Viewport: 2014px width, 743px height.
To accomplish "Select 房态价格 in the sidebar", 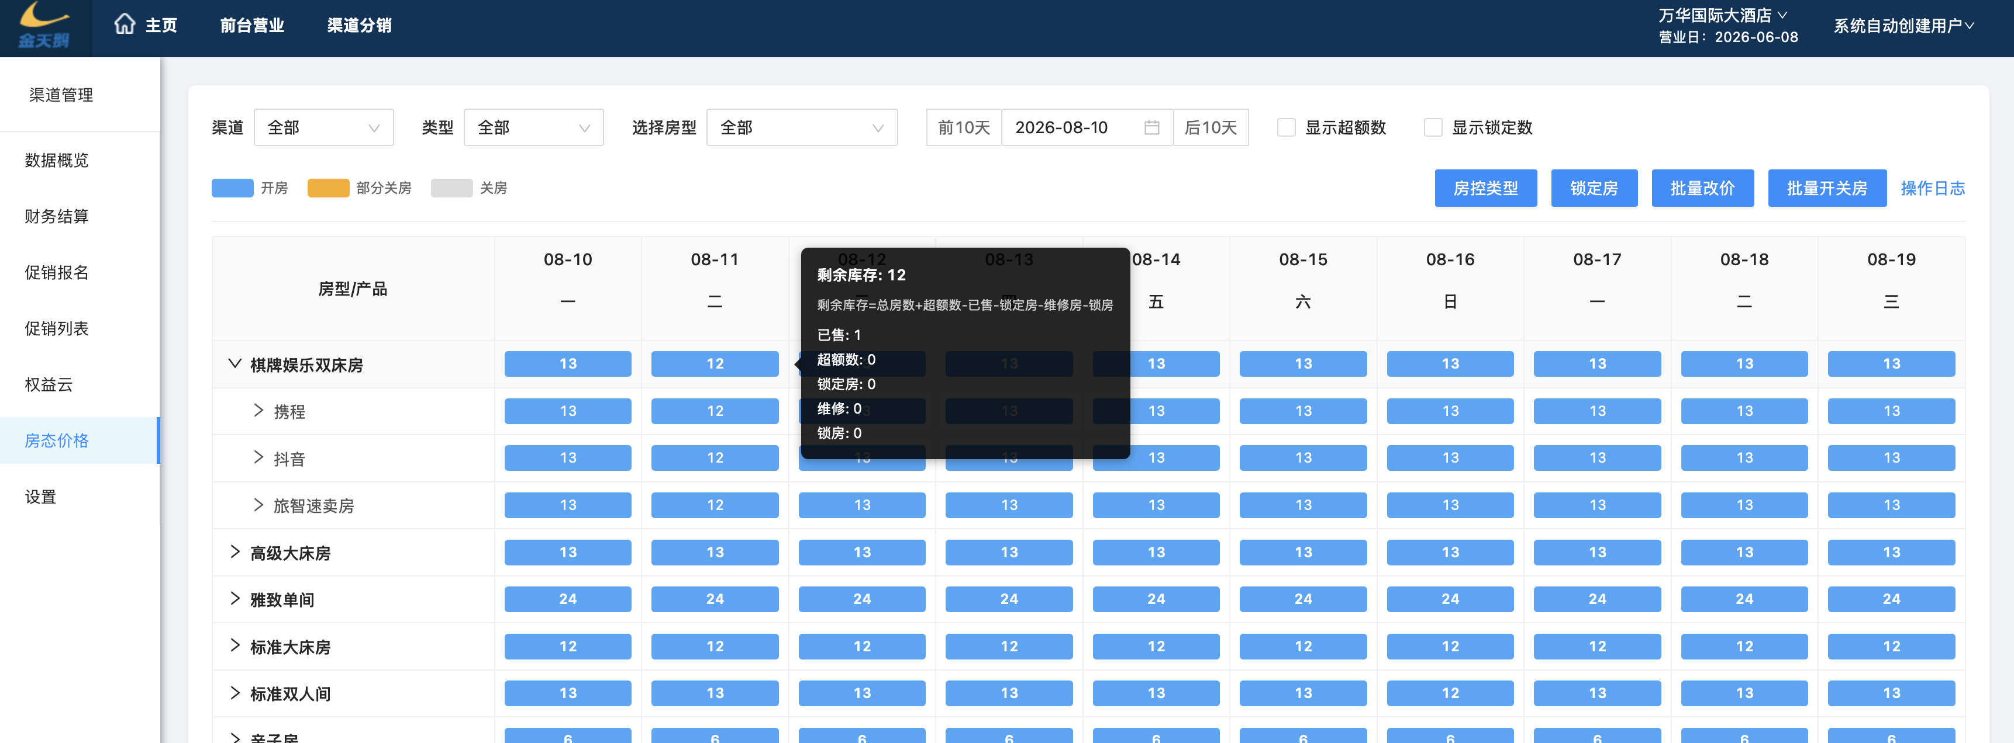I will click(x=80, y=440).
